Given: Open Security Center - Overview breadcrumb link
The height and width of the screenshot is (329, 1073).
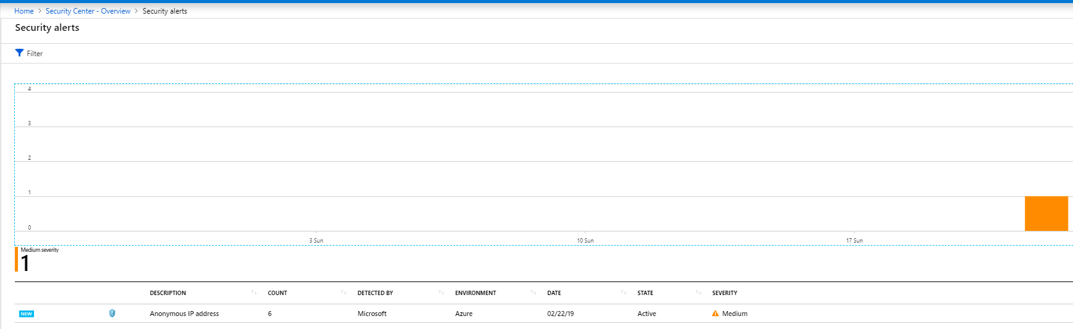Looking at the screenshot, I should [88, 11].
